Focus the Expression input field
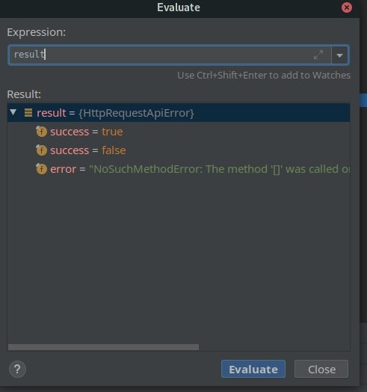The width and height of the screenshot is (367, 392). click(170, 55)
